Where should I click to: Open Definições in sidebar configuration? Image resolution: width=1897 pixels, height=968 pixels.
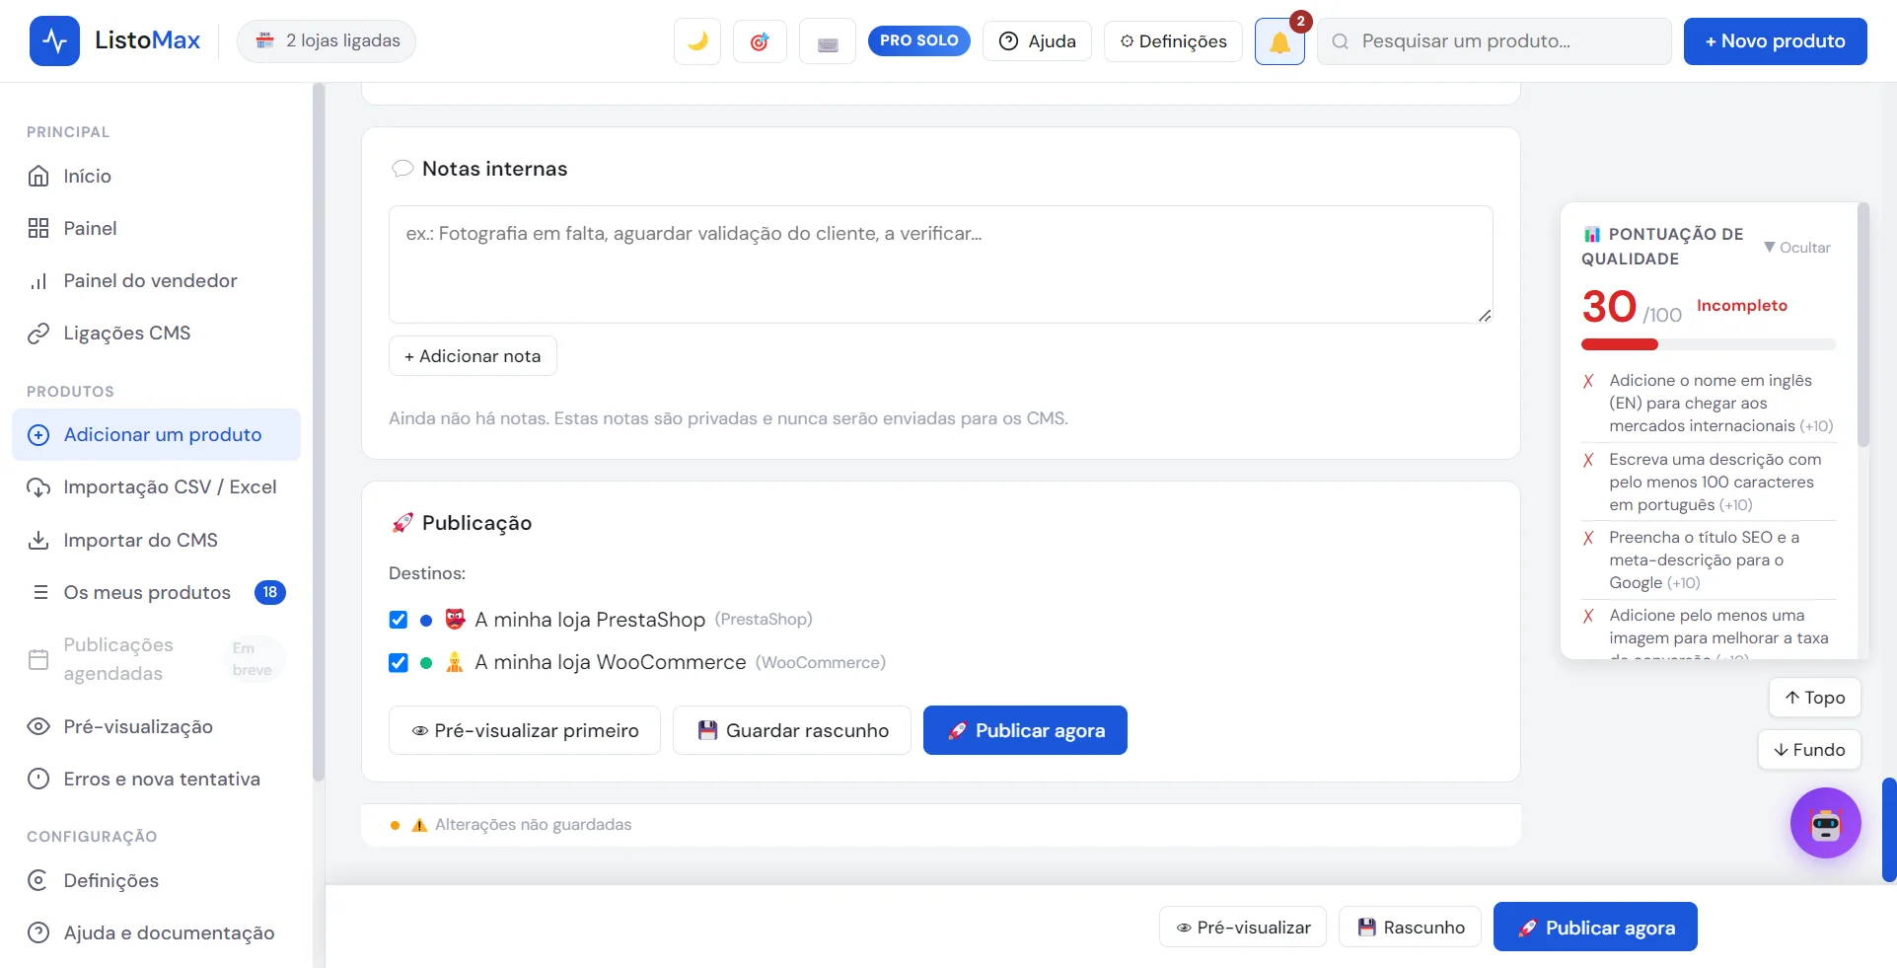pyautogui.click(x=156, y=880)
